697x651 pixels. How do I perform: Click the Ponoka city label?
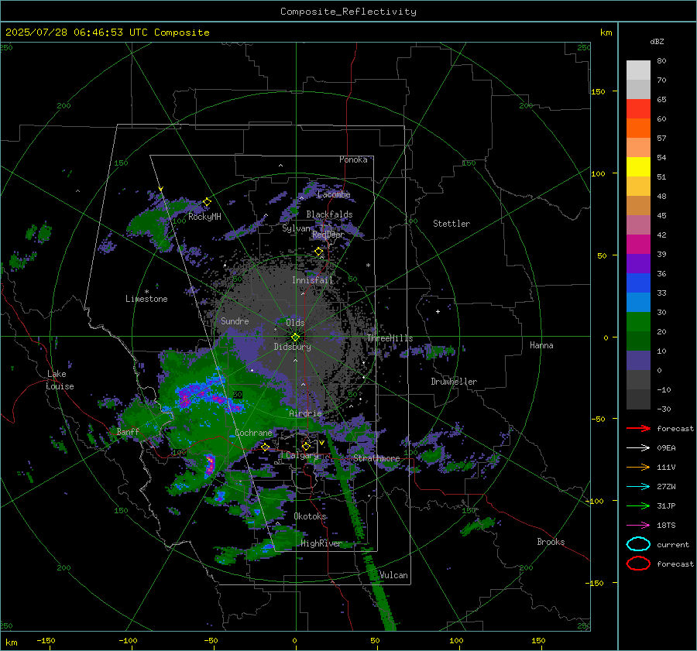tap(353, 159)
